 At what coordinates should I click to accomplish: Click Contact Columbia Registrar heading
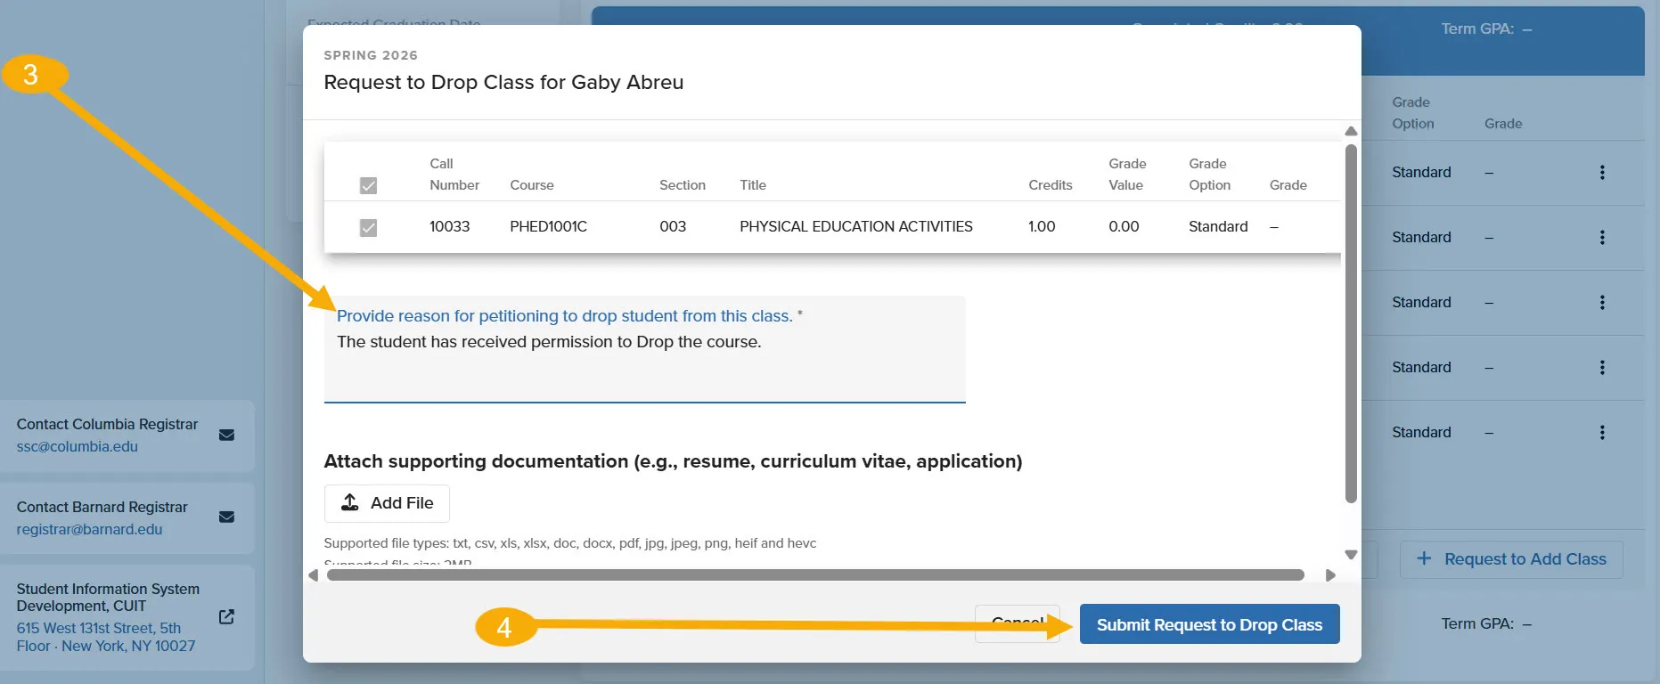pyautogui.click(x=107, y=424)
